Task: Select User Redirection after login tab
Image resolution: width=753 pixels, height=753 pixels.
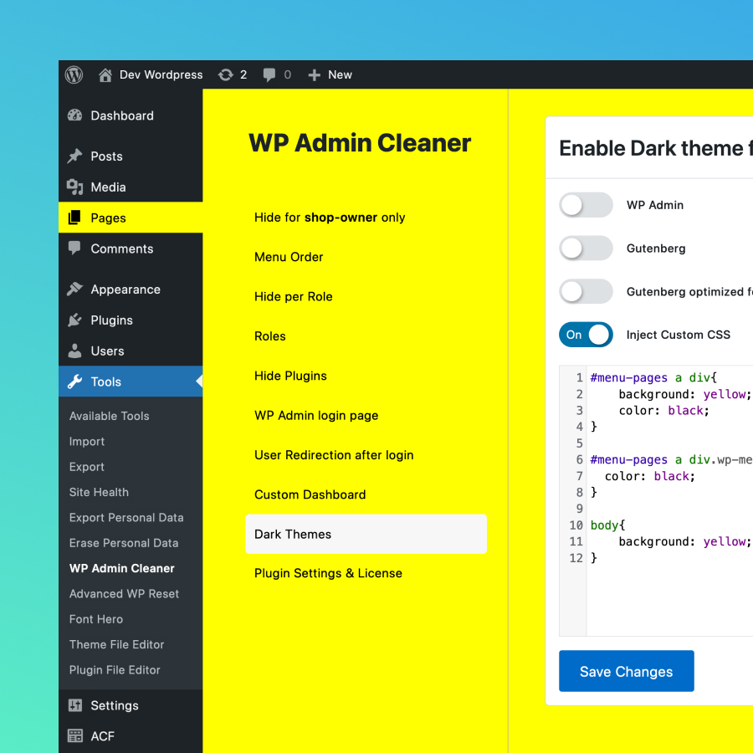Action: (366, 455)
